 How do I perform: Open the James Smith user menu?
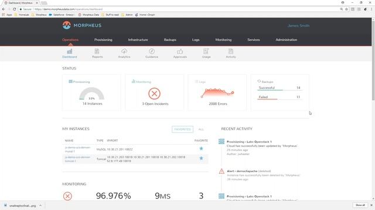[298, 26]
